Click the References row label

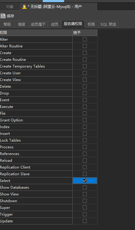tap(10, 154)
